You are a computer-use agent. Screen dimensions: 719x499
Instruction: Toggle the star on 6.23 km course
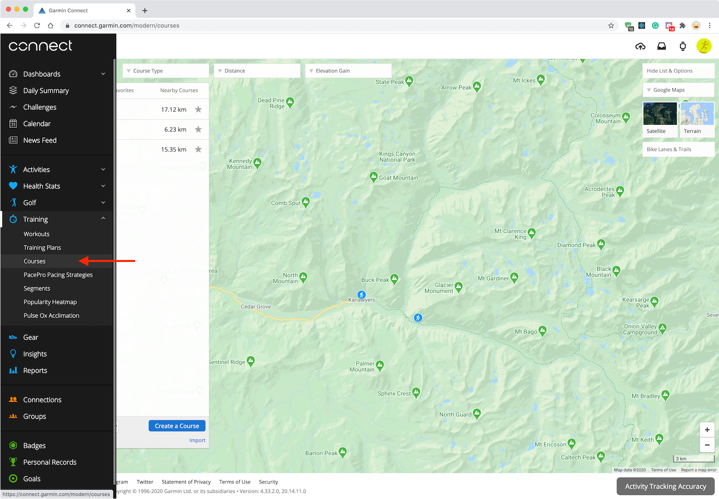198,129
